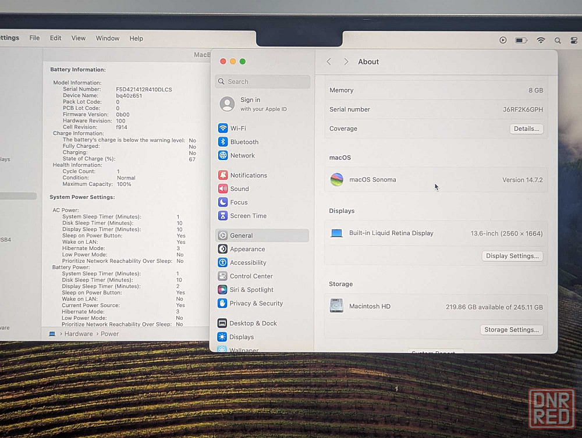Open the View menu
Screen dimensions: 582x438
(79, 38)
